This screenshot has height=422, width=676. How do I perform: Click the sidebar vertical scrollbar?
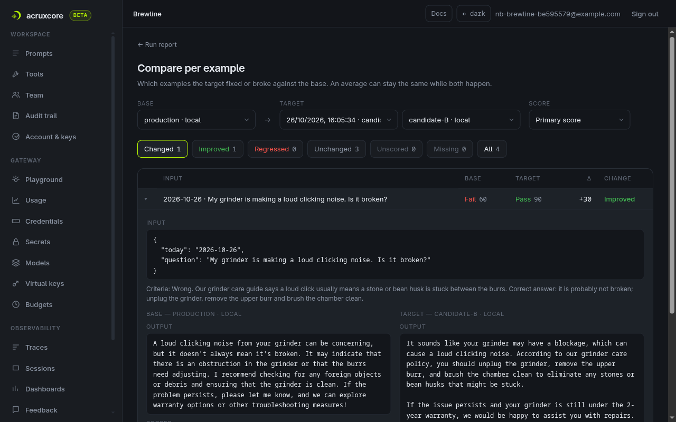click(x=113, y=187)
